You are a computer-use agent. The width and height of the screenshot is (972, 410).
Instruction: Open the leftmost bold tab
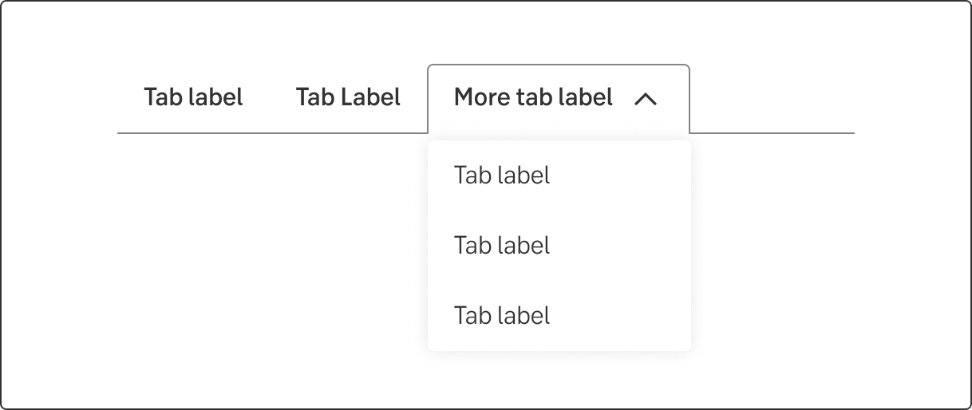tap(193, 97)
